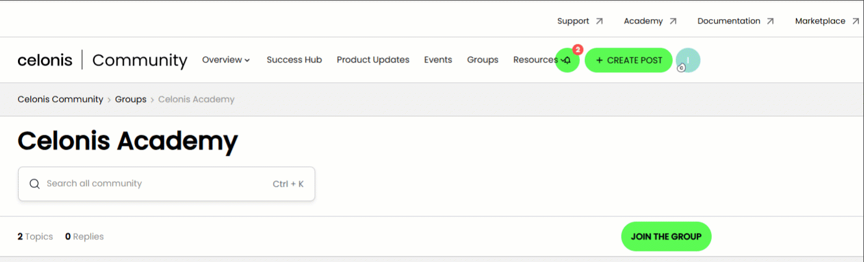This screenshot has width=864, height=262.
Task: Click the Academy external link arrow
Action: click(673, 21)
